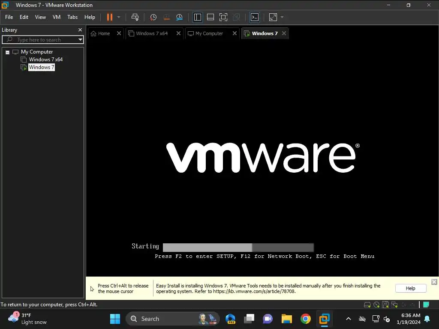Open the network tray icon

pyautogui.click(x=376, y=319)
